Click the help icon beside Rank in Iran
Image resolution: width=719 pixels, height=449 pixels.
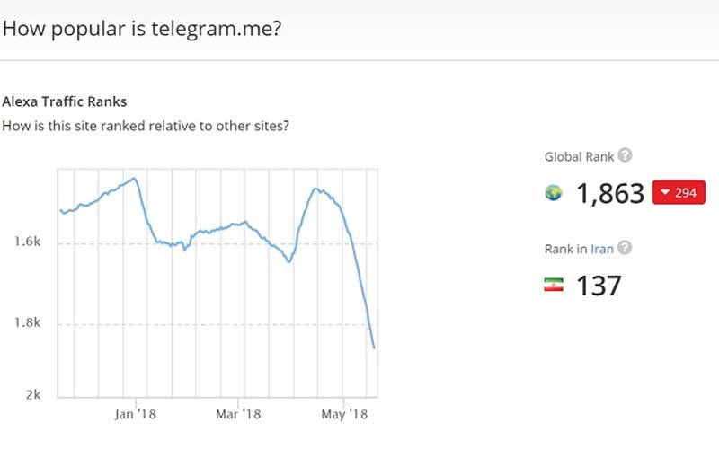point(625,248)
